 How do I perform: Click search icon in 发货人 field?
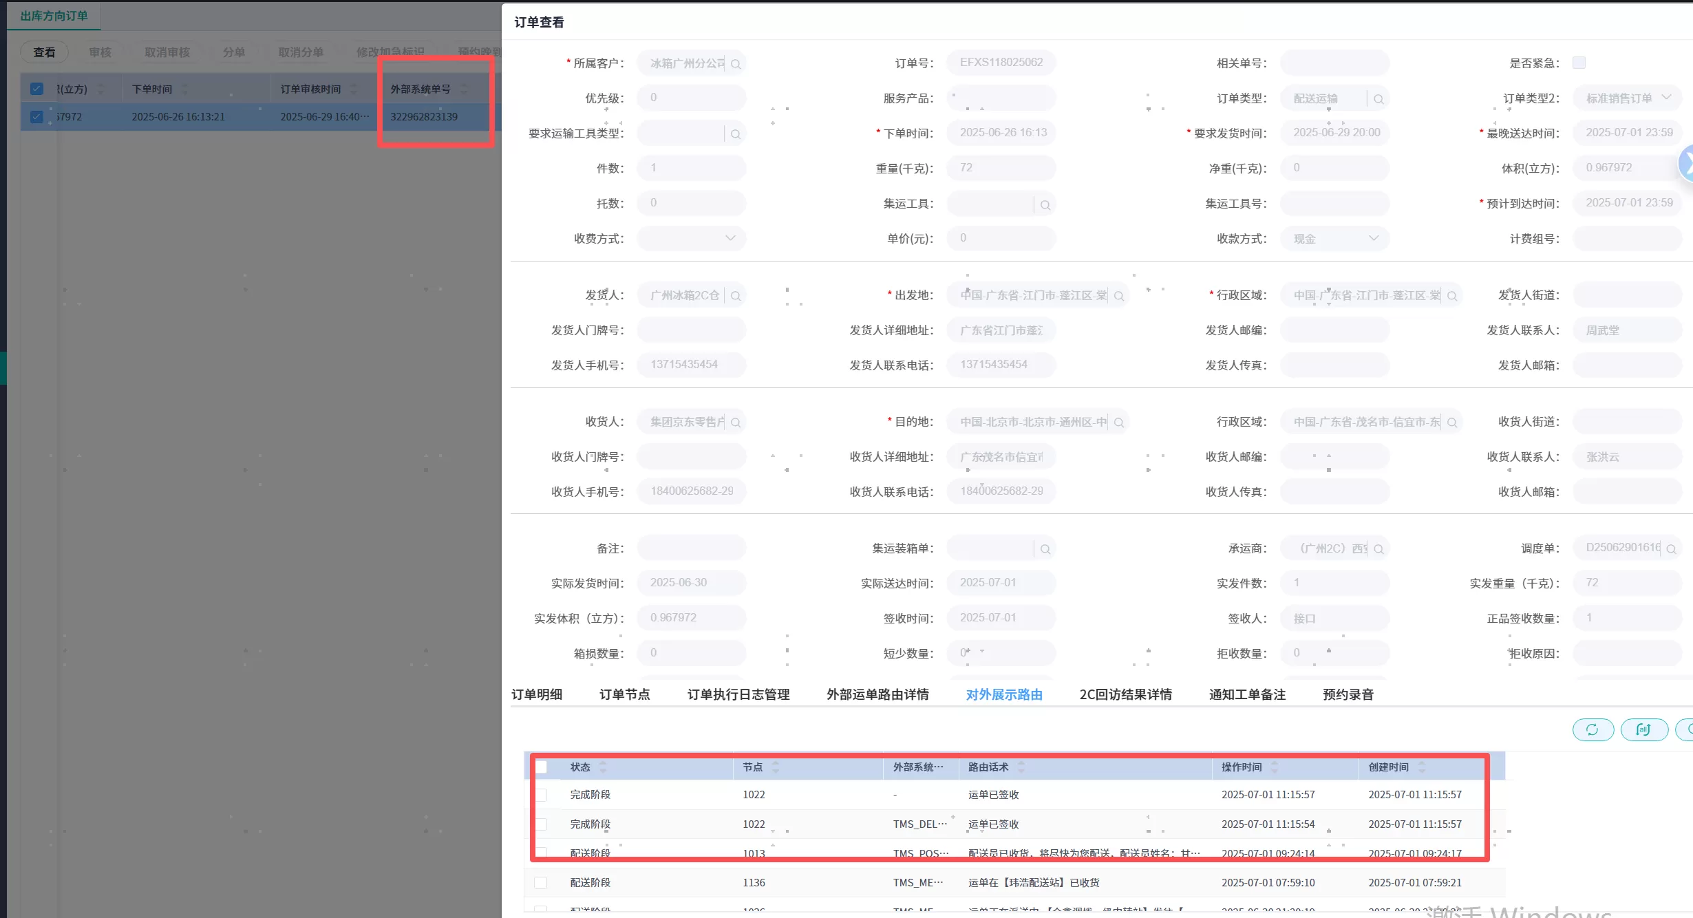pyautogui.click(x=736, y=296)
